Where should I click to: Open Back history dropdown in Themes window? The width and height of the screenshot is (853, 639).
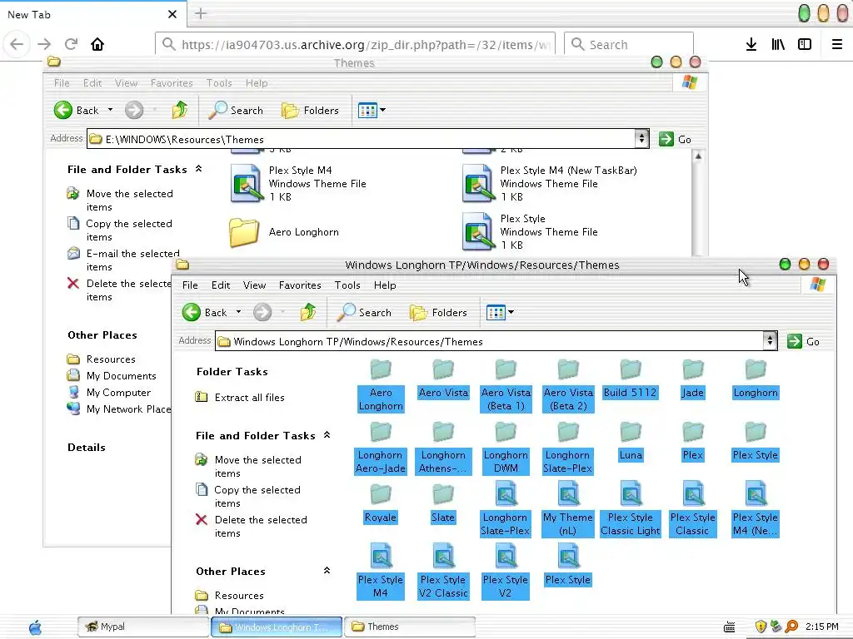coord(111,110)
